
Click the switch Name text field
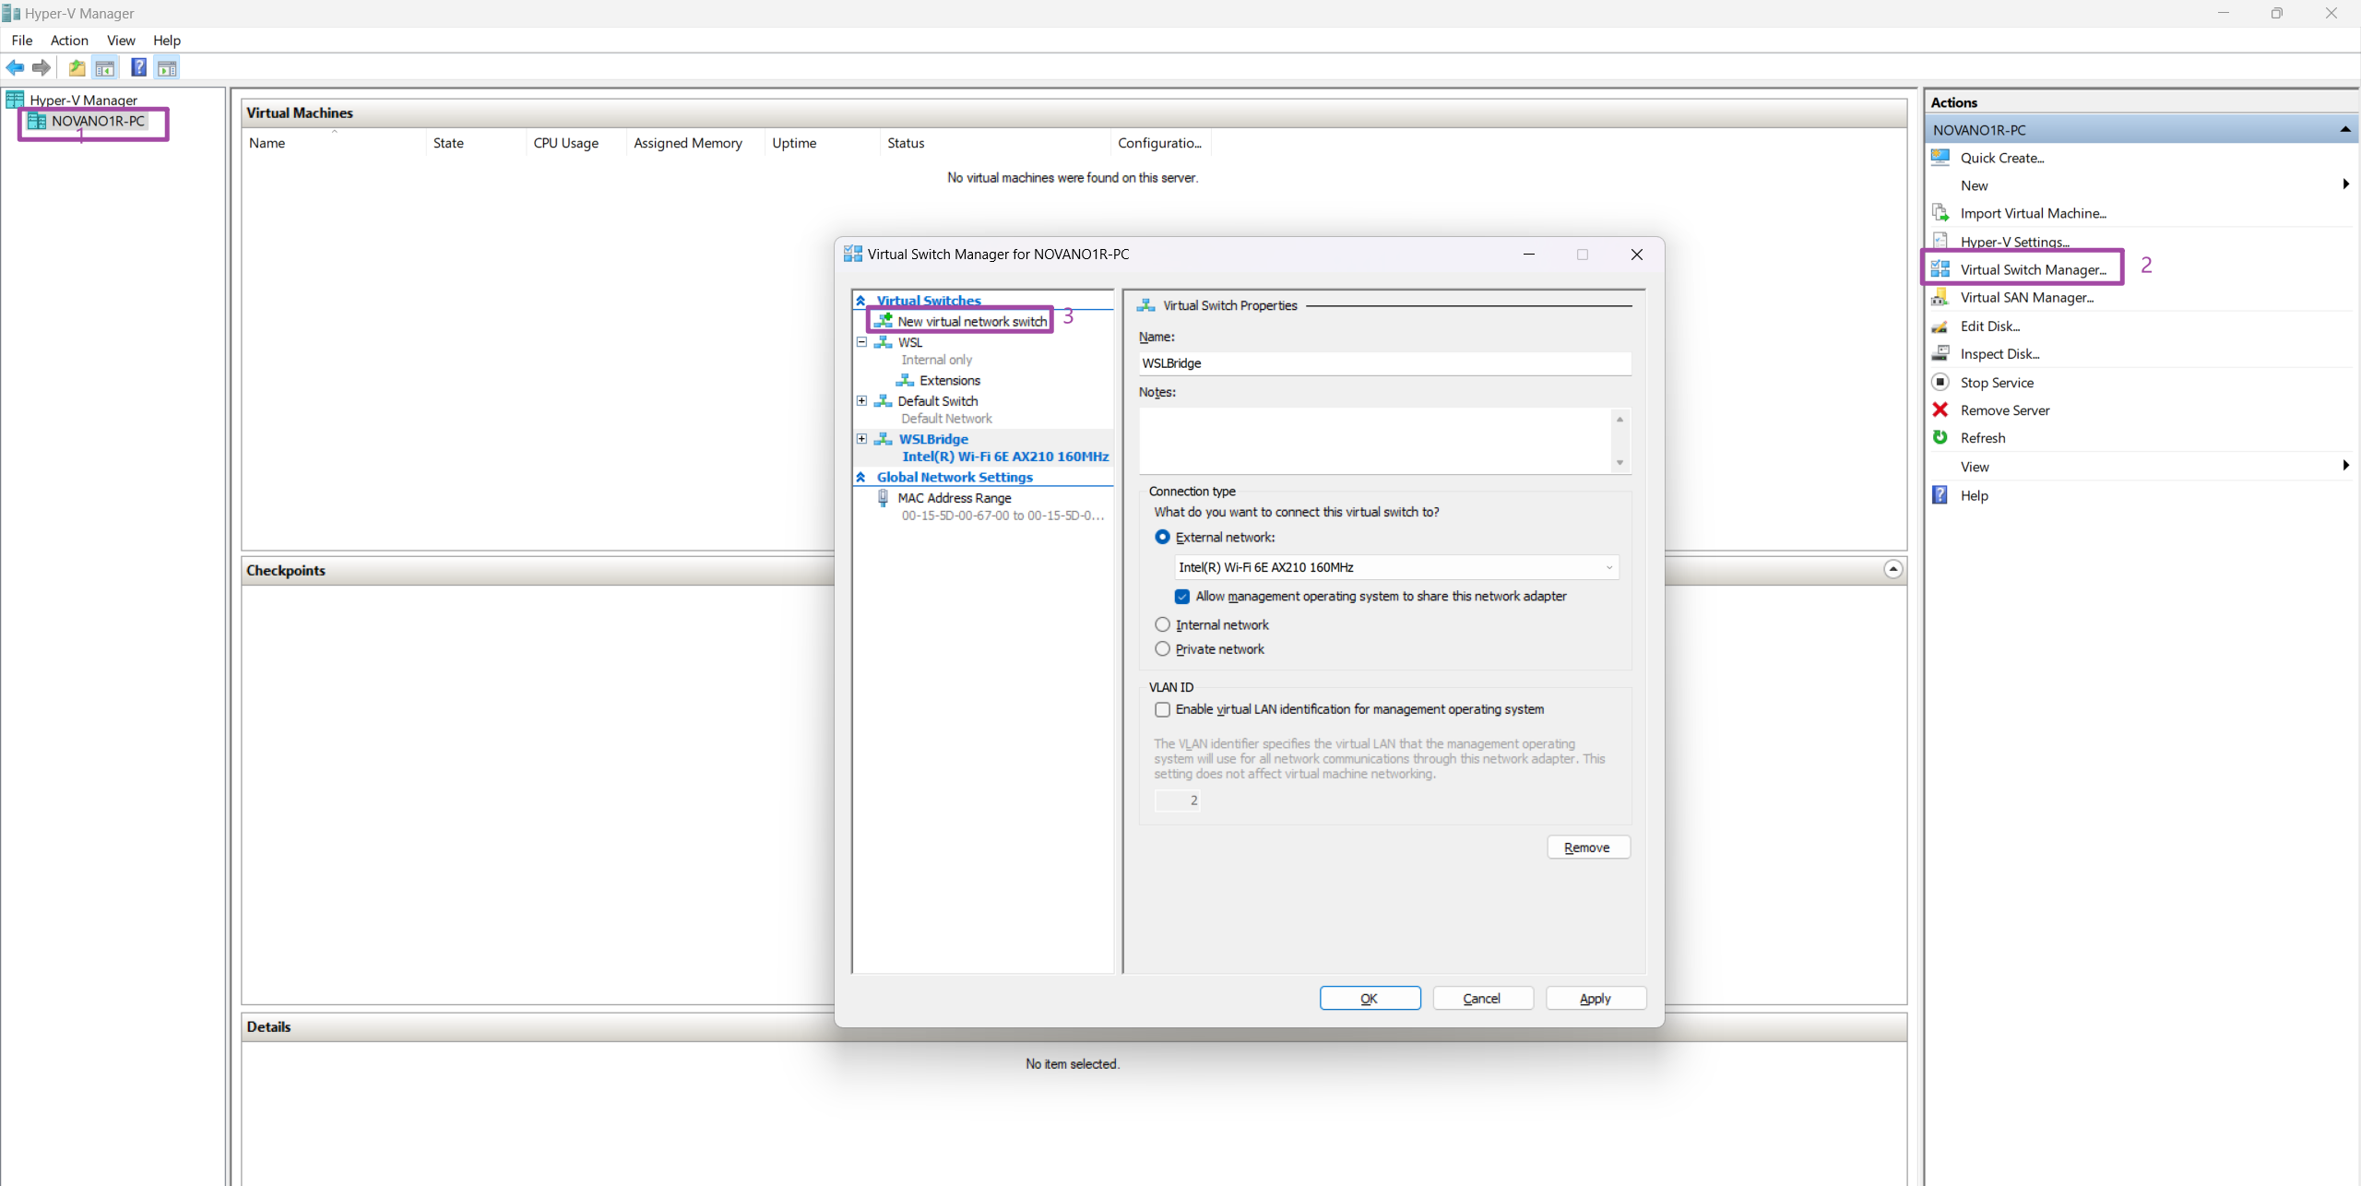tap(1383, 363)
